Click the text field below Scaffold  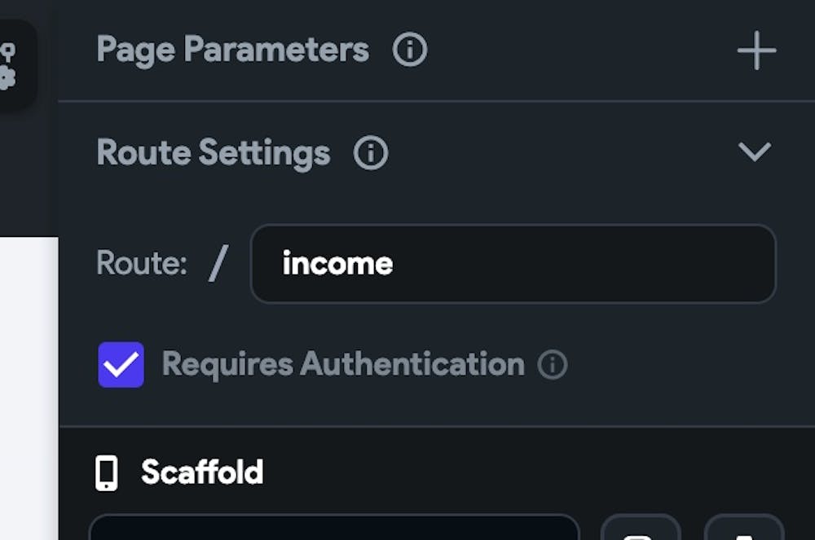333,528
